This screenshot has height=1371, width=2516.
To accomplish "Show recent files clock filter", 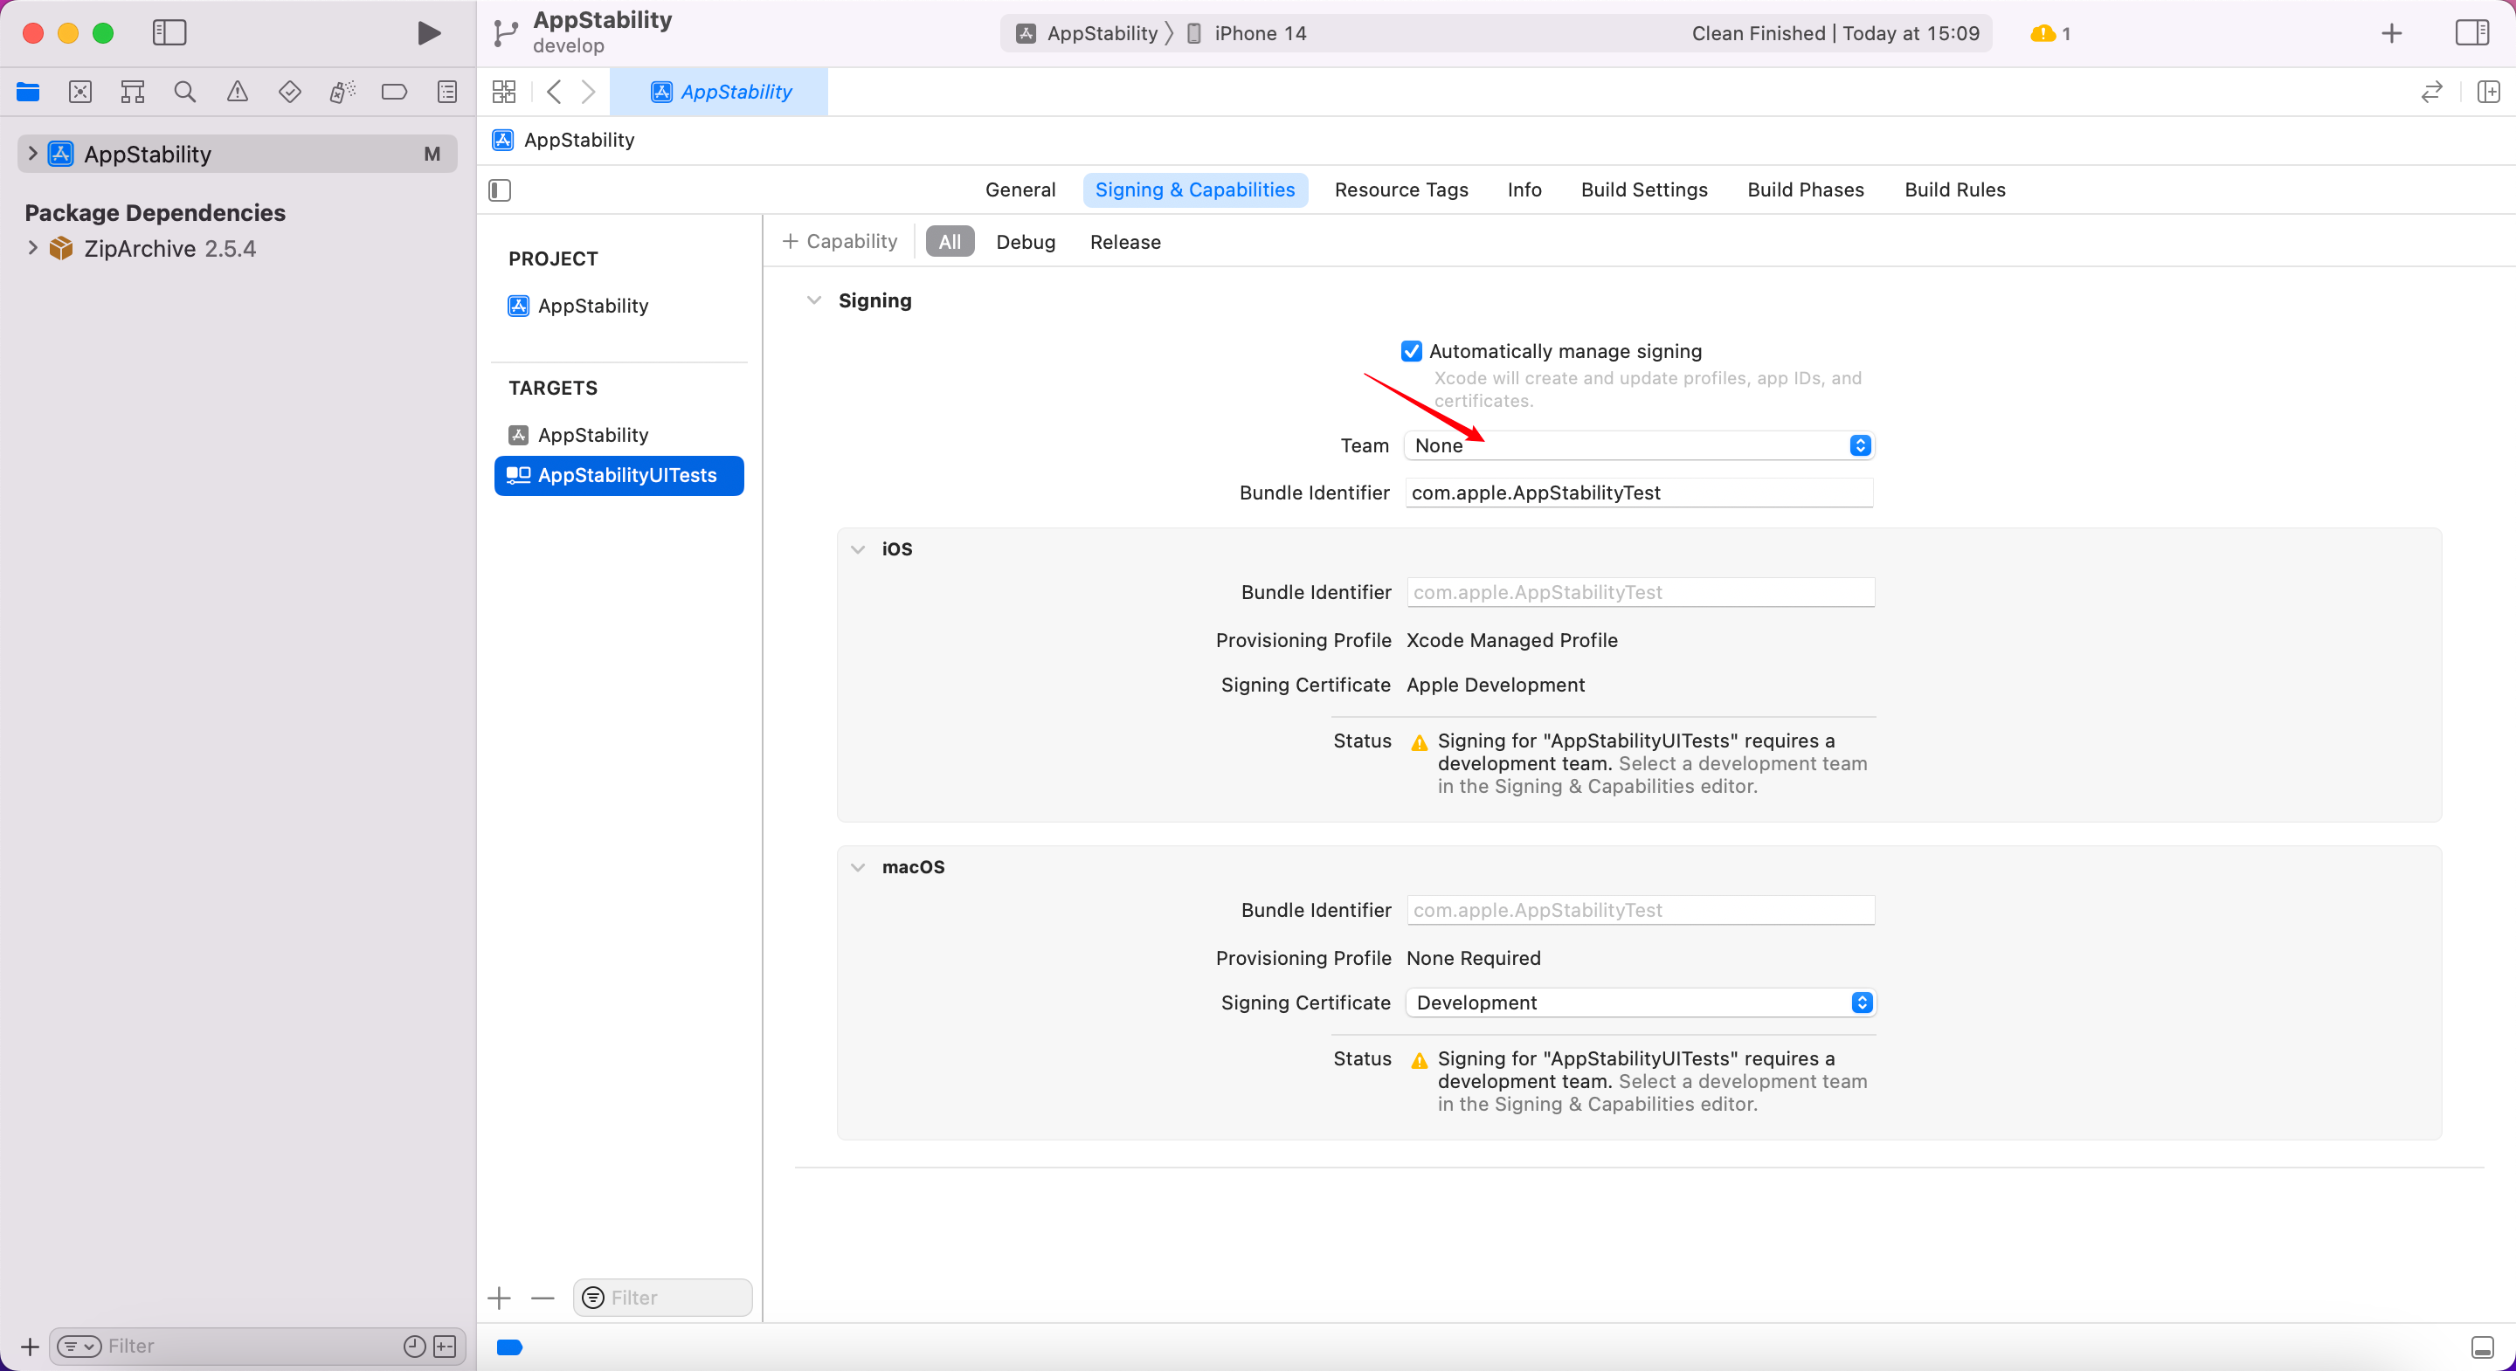I will (x=414, y=1347).
